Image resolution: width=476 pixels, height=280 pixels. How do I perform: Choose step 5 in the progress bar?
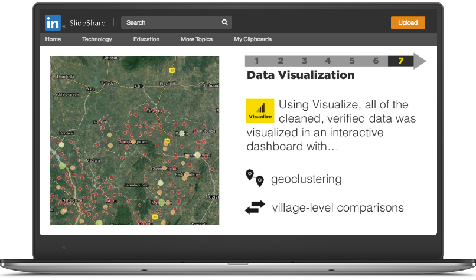(352, 61)
